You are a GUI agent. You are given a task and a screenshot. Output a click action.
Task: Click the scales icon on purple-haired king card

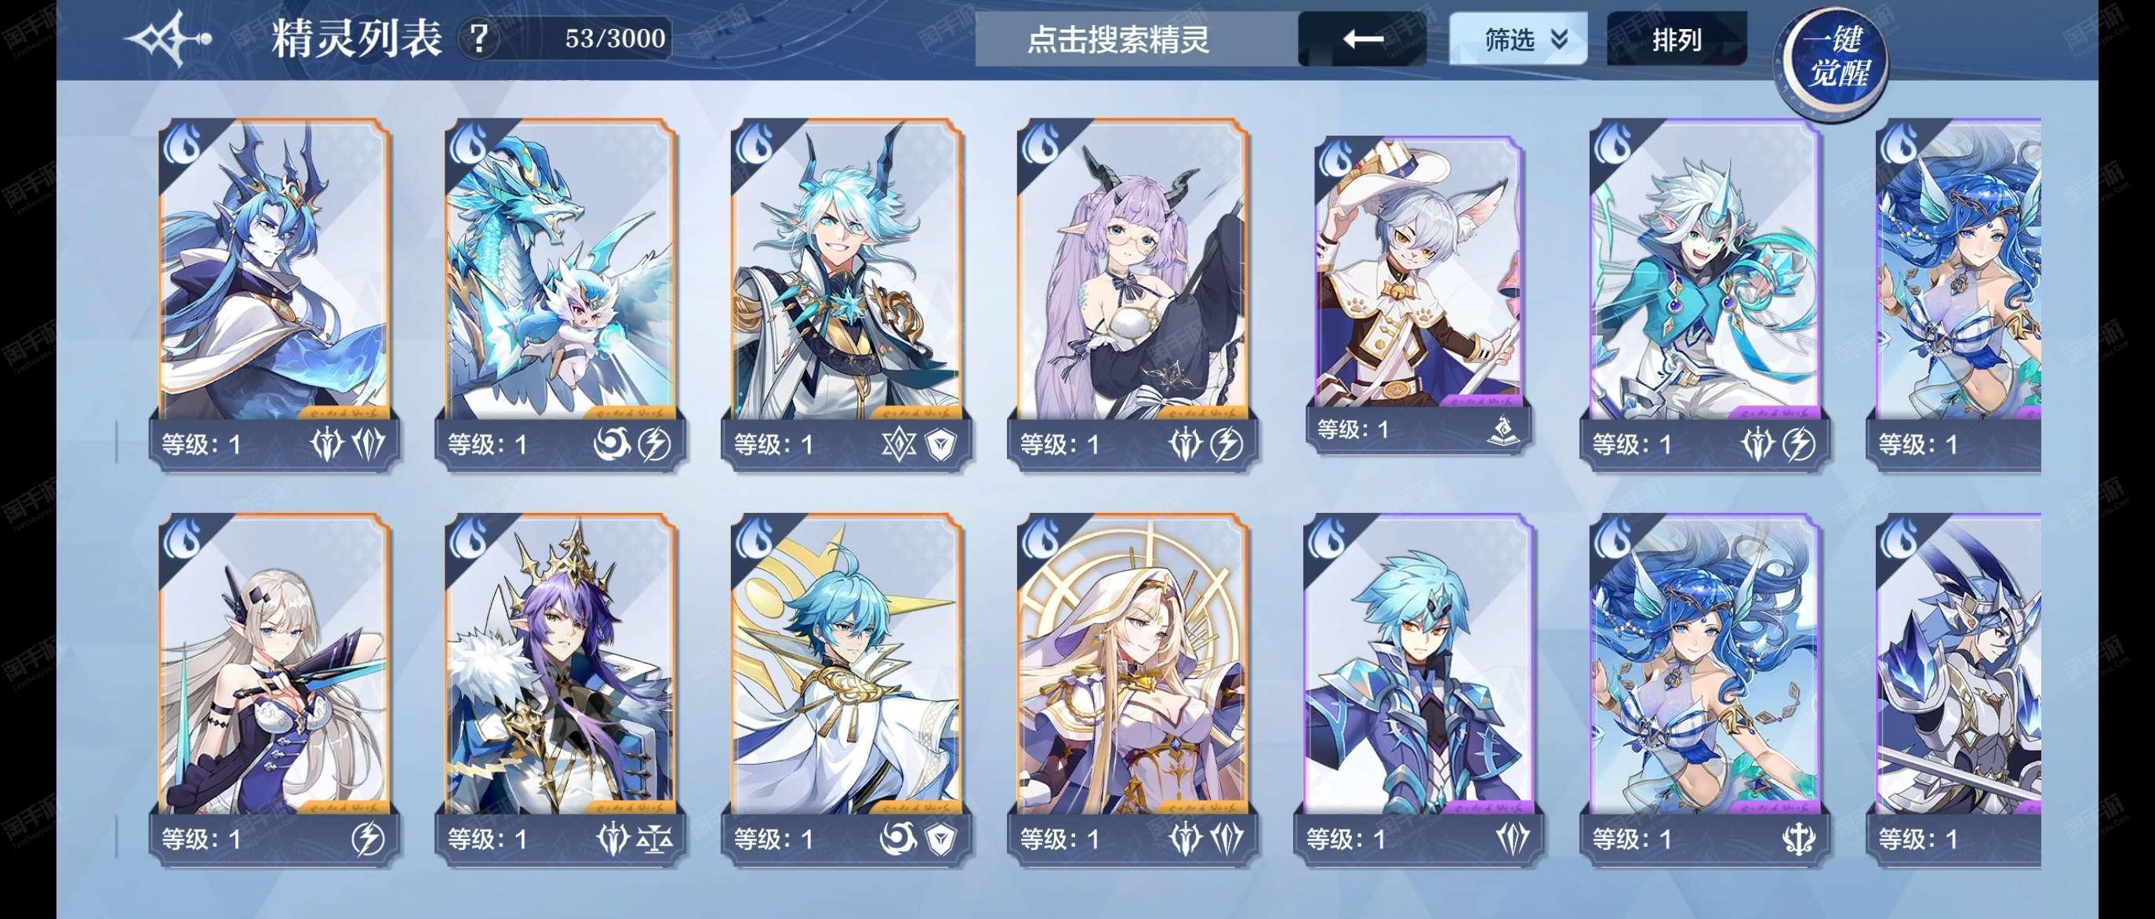click(x=655, y=839)
